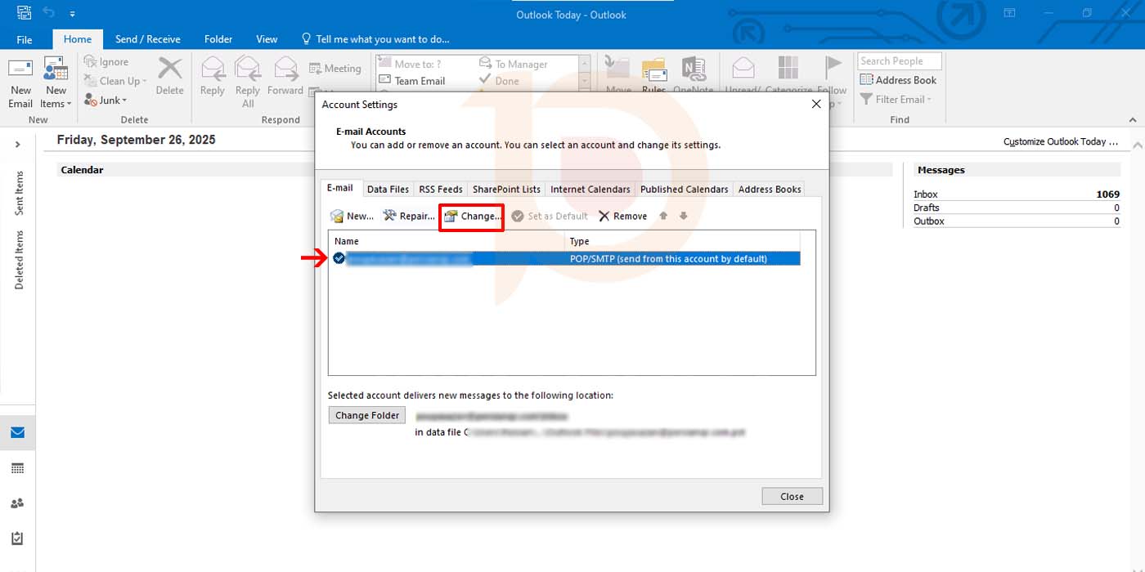The width and height of the screenshot is (1145, 572).
Task: Switch to the Data Files tab
Action: 388,189
